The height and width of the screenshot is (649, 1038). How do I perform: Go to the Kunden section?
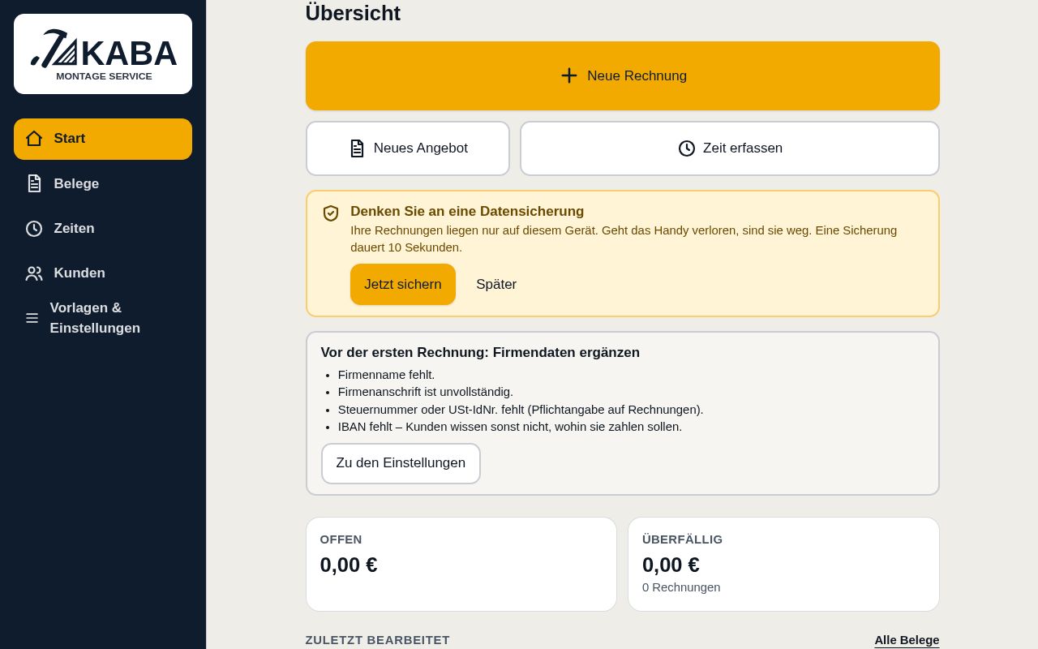[x=103, y=273]
